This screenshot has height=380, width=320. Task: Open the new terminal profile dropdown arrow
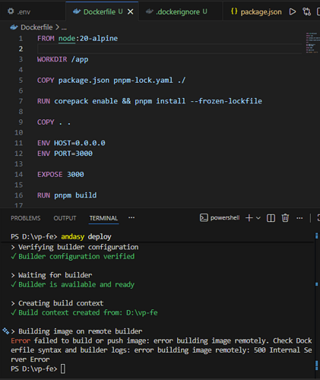(x=258, y=218)
